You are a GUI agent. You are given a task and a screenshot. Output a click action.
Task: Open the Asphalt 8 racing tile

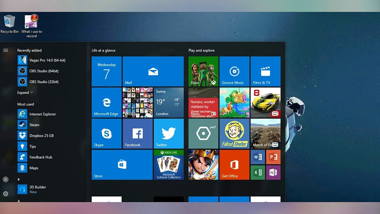point(265,103)
